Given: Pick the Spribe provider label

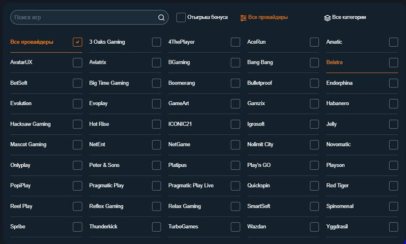Looking at the screenshot, I should coord(18,226).
